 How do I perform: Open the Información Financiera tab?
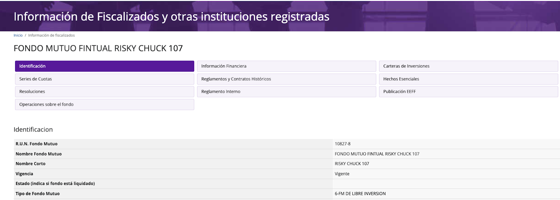tap(286, 66)
